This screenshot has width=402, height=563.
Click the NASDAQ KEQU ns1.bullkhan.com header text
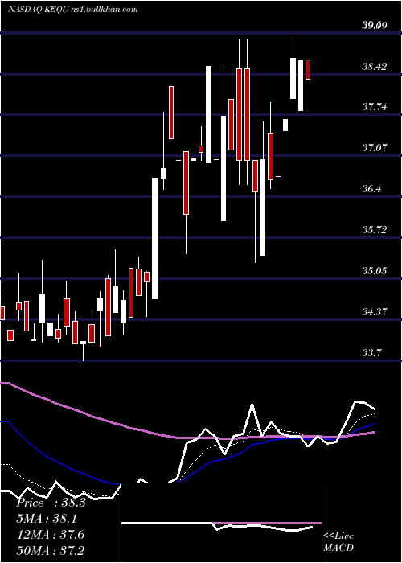(x=73, y=9)
